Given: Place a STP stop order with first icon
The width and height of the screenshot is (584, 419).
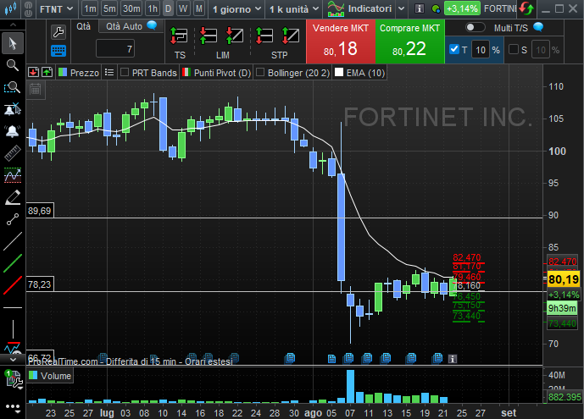Looking at the screenshot, I should click(x=264, y=36).
